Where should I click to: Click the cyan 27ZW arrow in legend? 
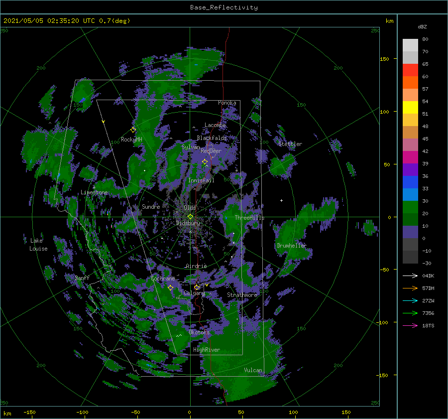pos(410,300)
